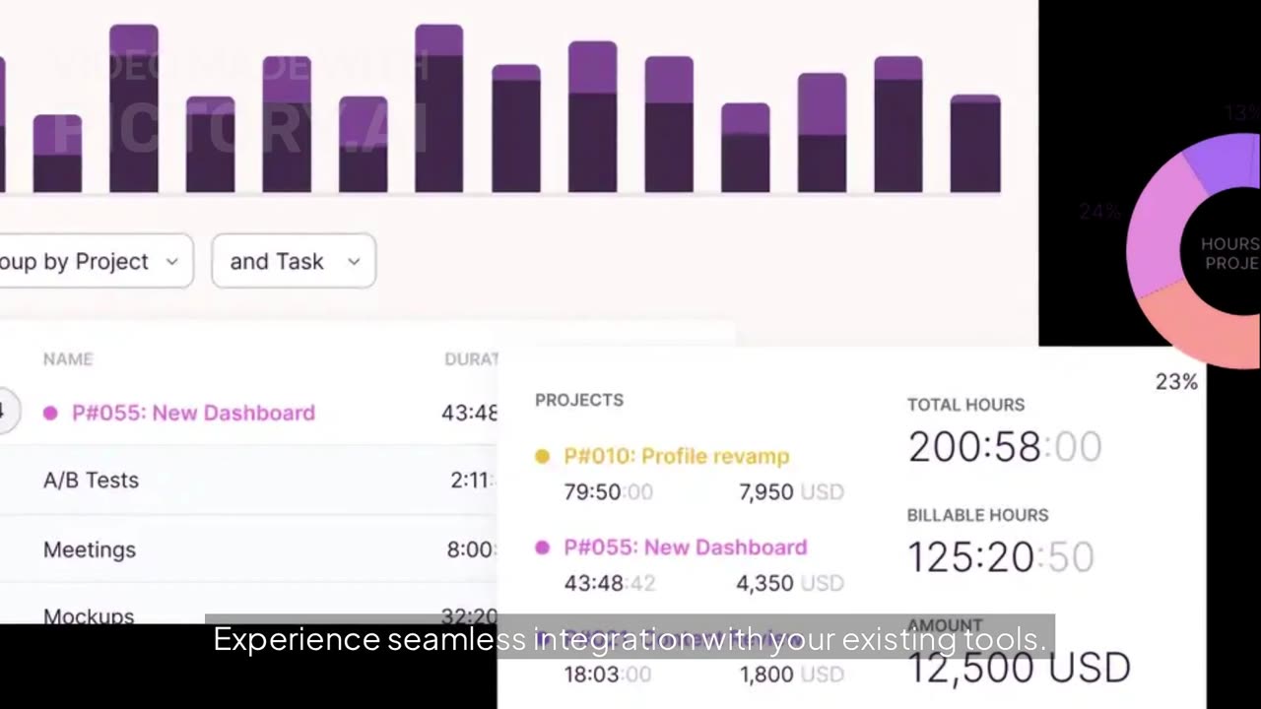Click the NAME column header
The height and width of the screenshot is (709, 1261).
(x=68, y=359)
